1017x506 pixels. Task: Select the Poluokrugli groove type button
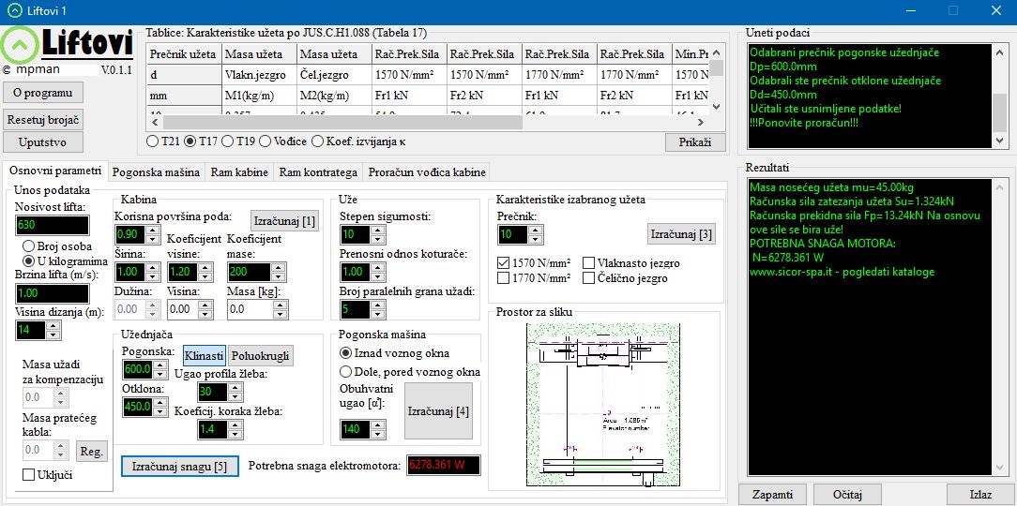261,356
